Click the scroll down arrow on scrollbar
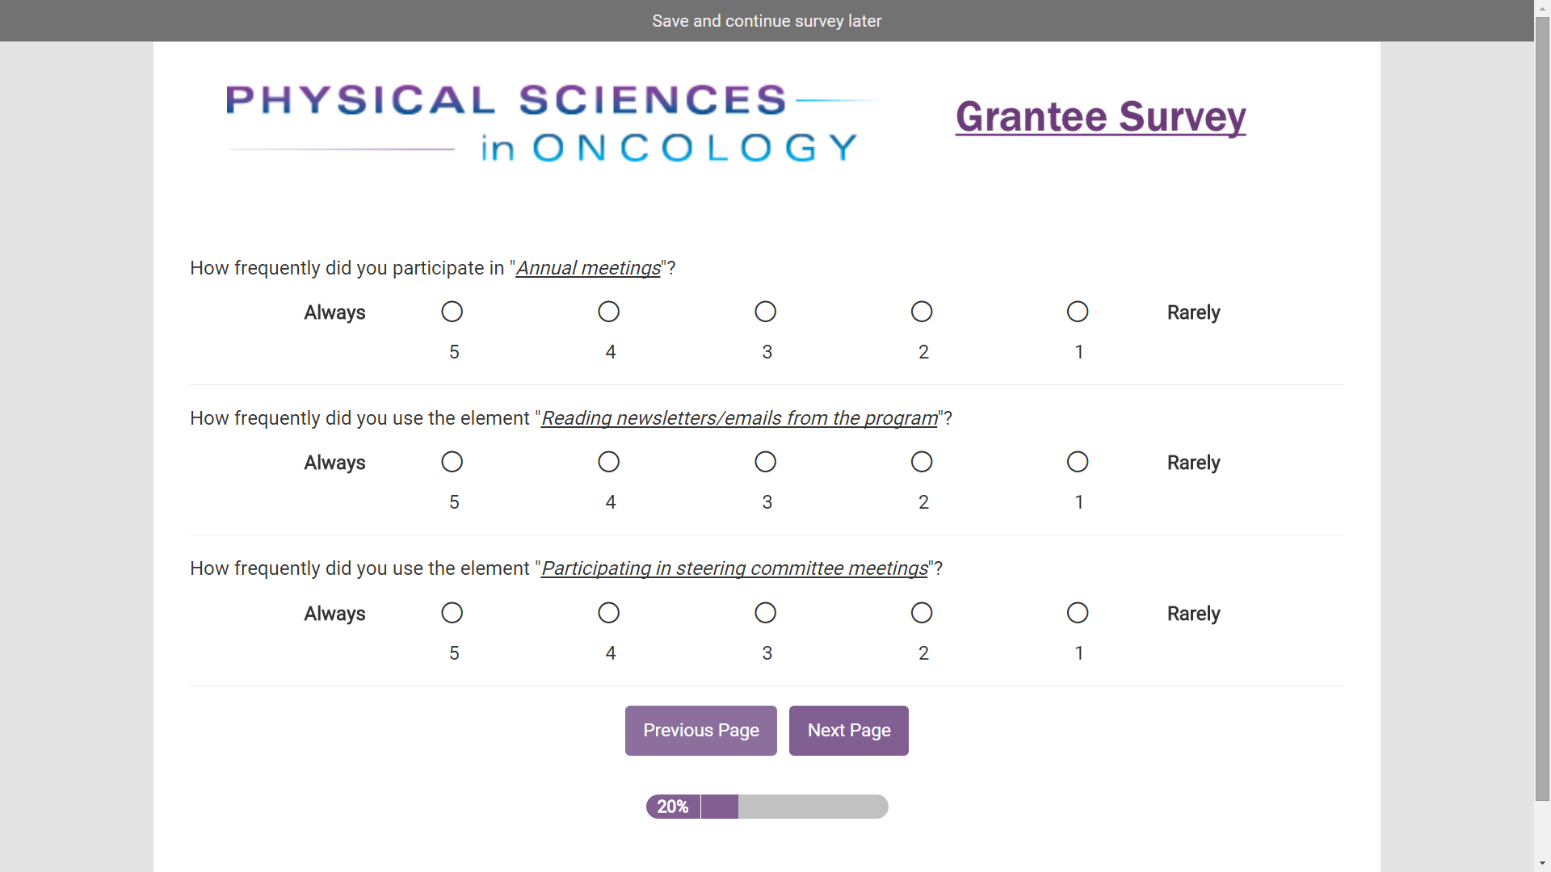This screenshot has height=872, width=1551. point(1542,864)
